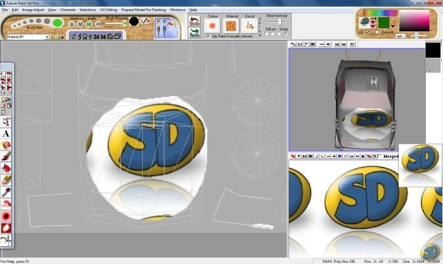
Task: Select the leftmost Diffuse shine radio button
Action: 266,34
